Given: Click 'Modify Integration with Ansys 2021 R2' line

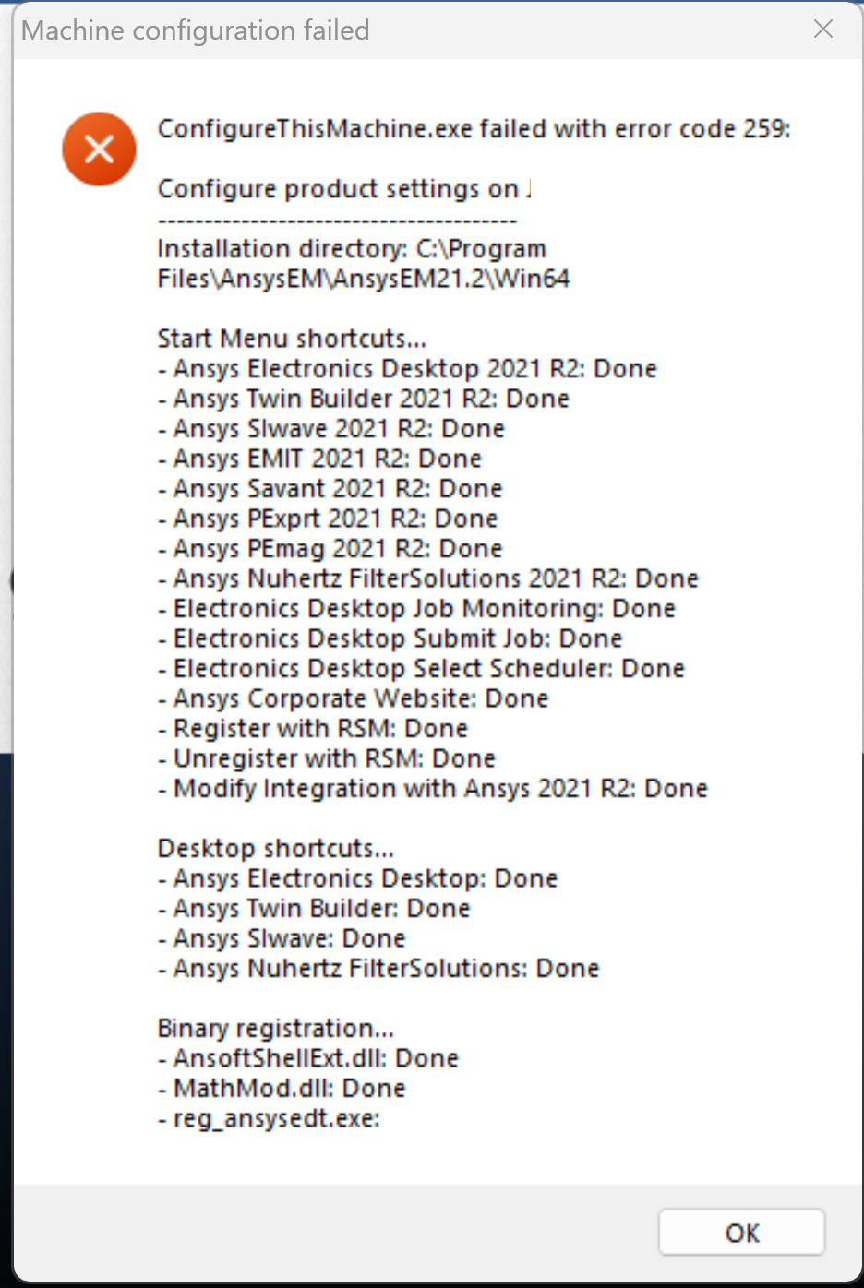Looking at the screenshot, I should coord(433,788).
